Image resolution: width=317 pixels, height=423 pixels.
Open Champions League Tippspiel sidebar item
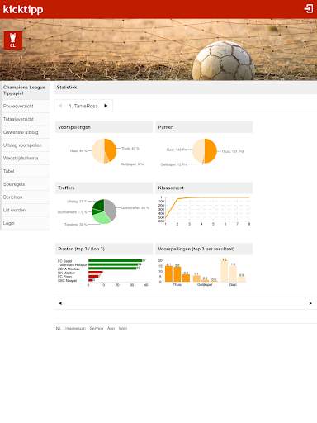[25, 90]
